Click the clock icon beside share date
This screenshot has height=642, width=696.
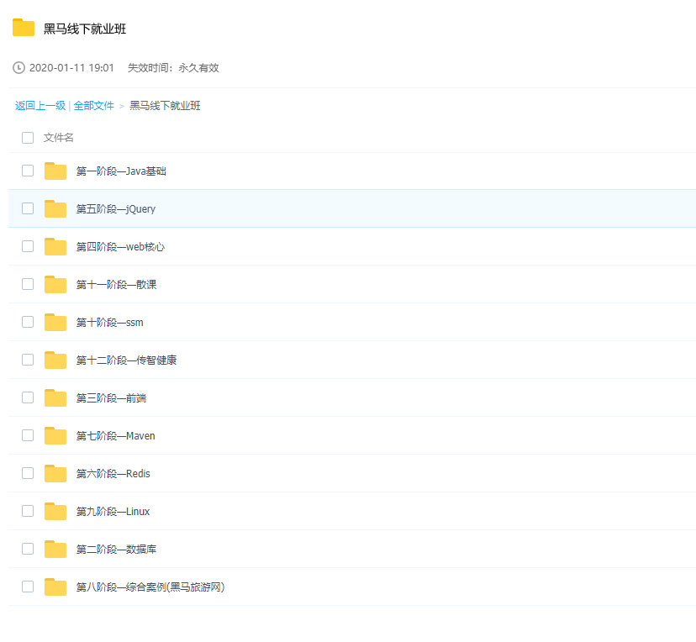click(18, 68)
